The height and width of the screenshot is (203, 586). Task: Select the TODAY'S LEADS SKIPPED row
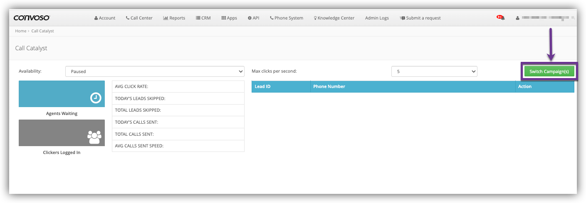pos(178,98)
